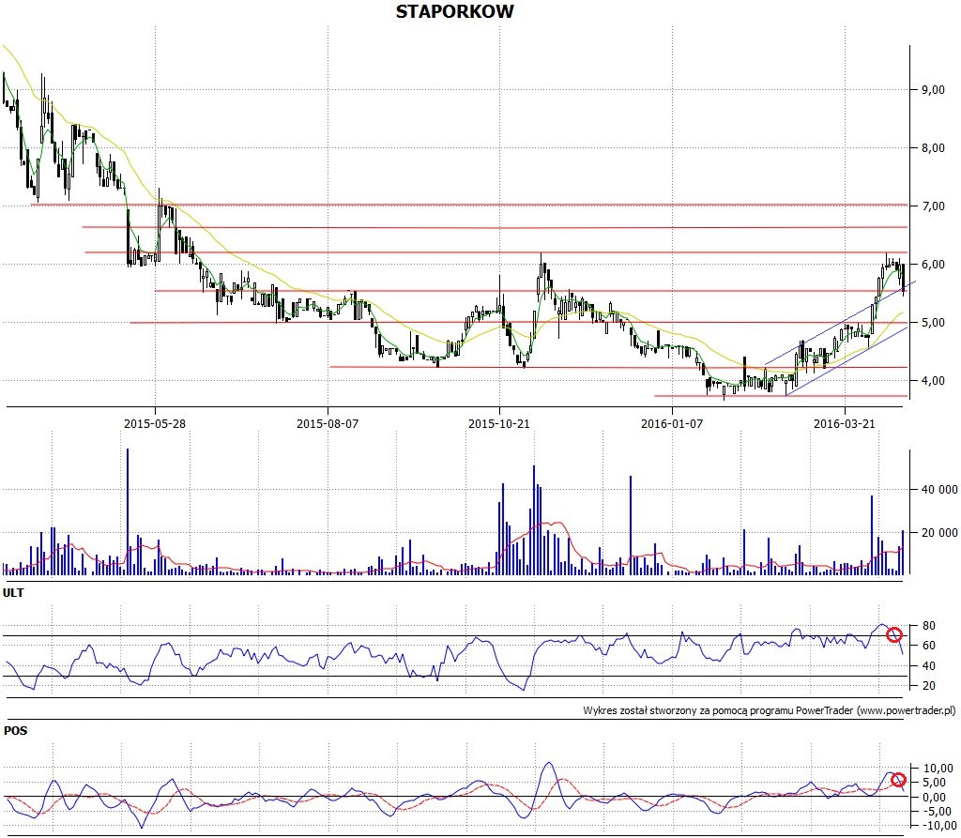The height and width of the screenshot is (838, 961).
Task: Click the -5,00 value on POS axis
Action: (938, 812)
